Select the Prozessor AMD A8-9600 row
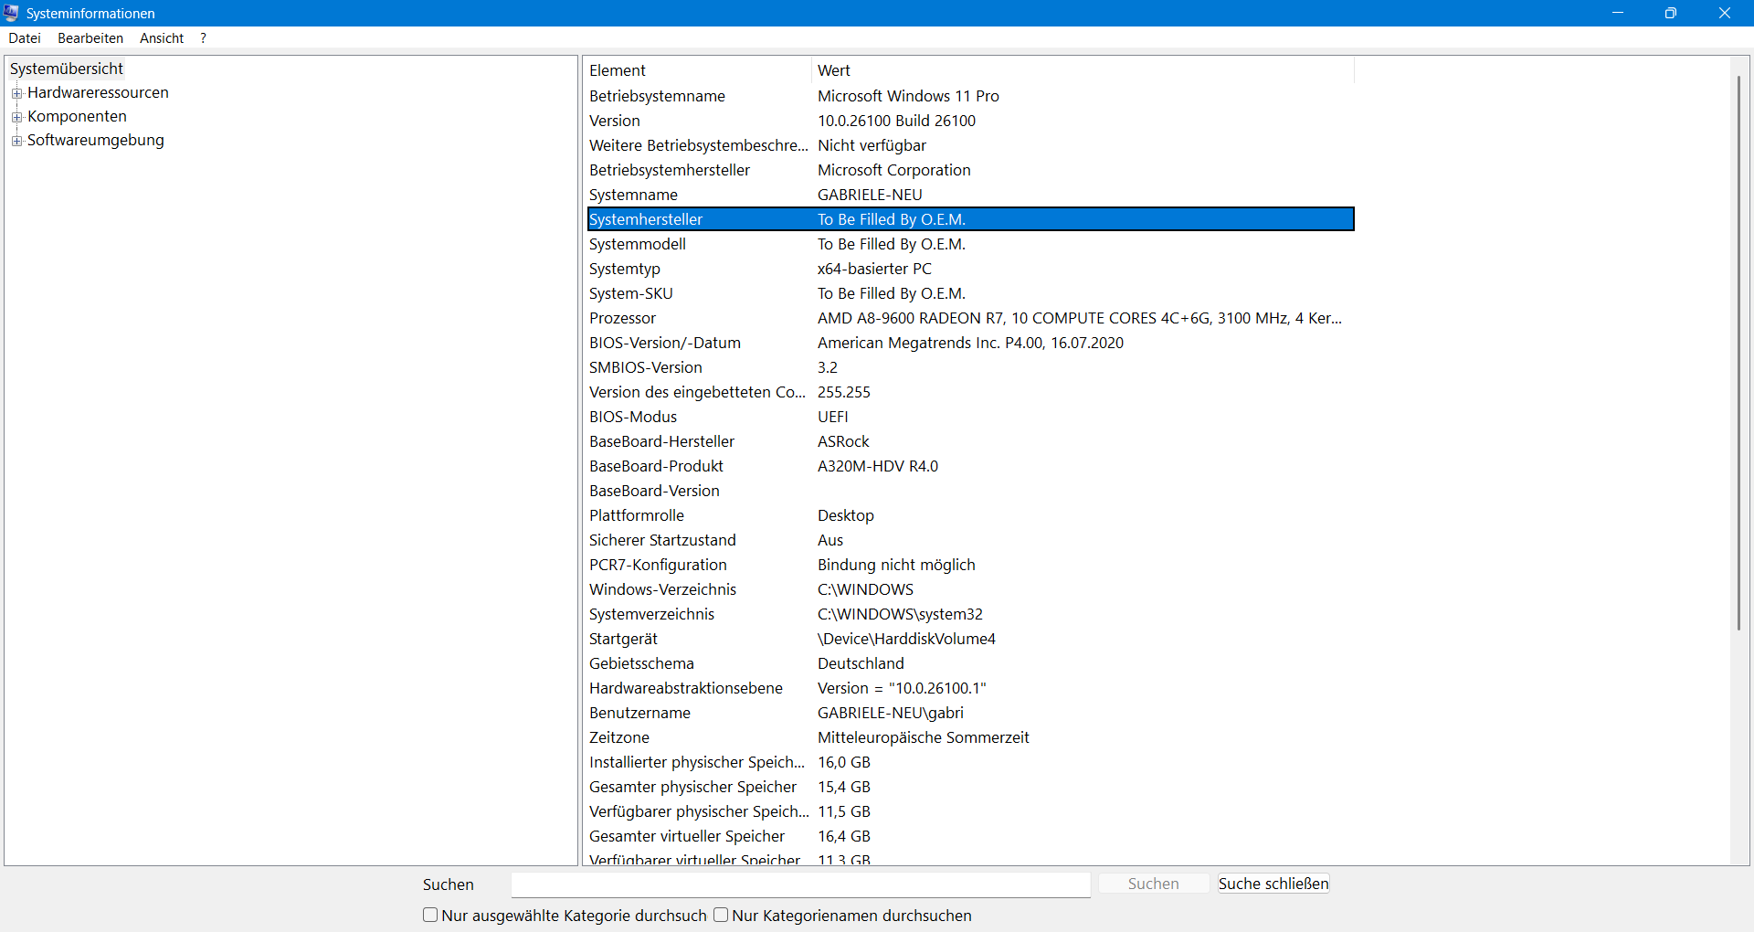 coord(970,318)
